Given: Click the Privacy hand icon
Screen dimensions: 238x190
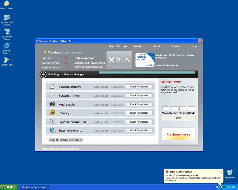Looking at the screenshot, I should tap(52, 113).
